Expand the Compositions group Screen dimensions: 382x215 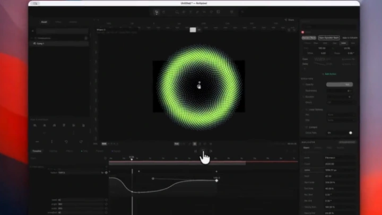coord(35,38)
